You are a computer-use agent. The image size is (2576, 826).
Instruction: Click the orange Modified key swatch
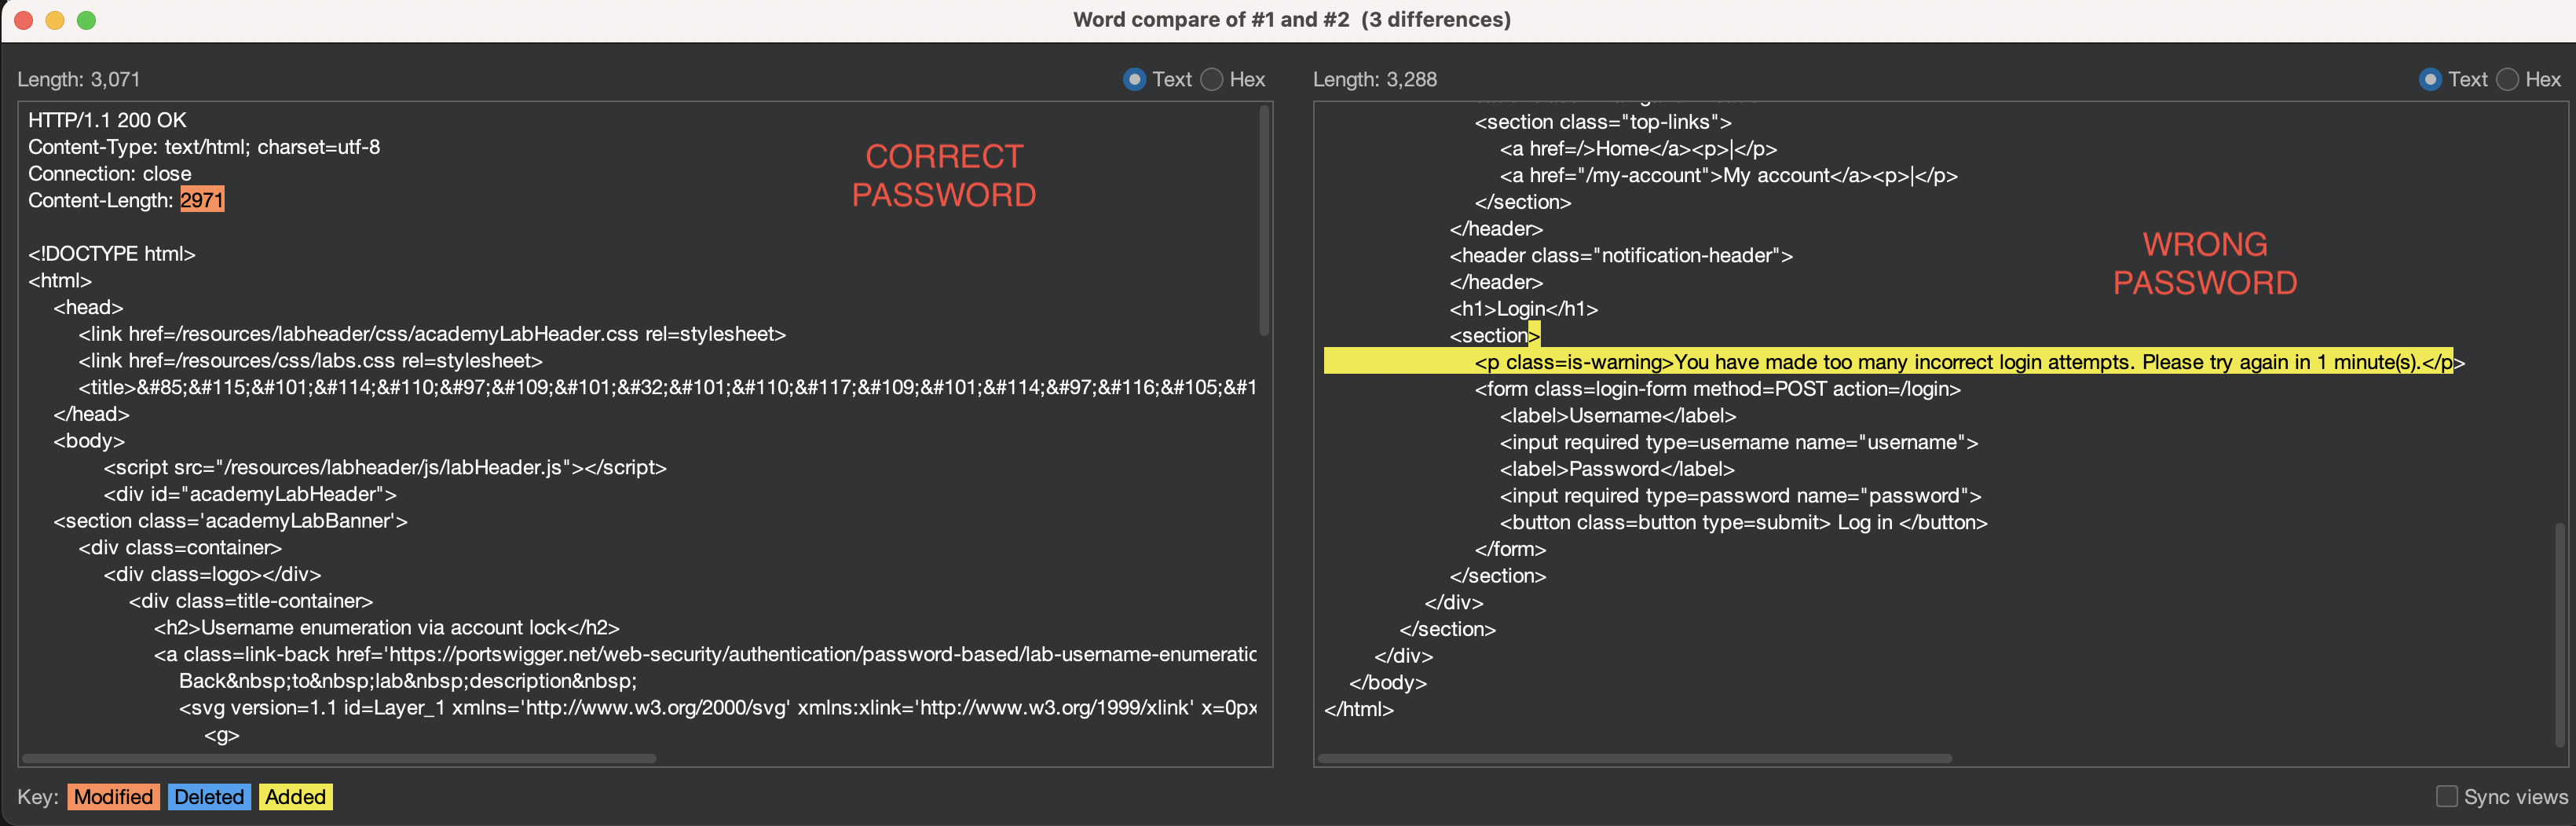point(113,797)
